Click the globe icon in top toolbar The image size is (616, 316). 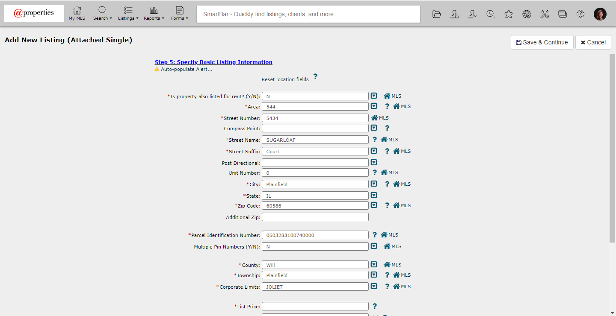pos(527,14)
